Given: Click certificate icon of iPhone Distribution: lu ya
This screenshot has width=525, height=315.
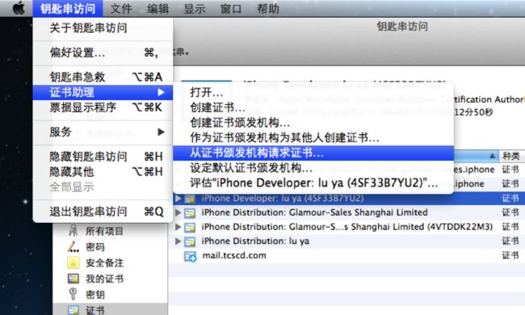Looking at the screenshot, I should tap(190, 241).
